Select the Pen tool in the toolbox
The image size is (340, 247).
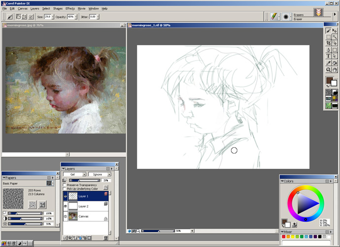pyautogui.click(x=328, y=50)
